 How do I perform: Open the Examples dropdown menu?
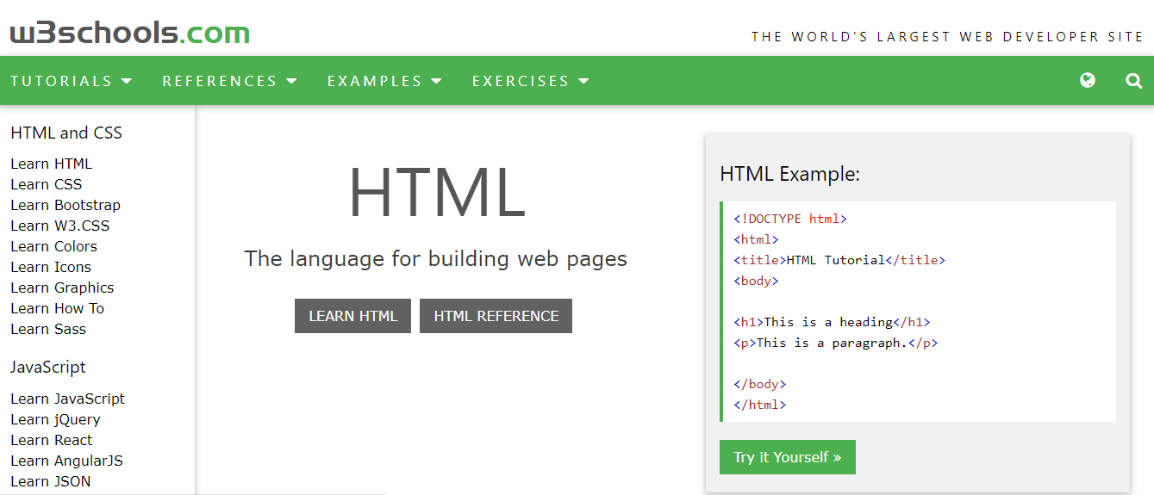click(384, 81)
